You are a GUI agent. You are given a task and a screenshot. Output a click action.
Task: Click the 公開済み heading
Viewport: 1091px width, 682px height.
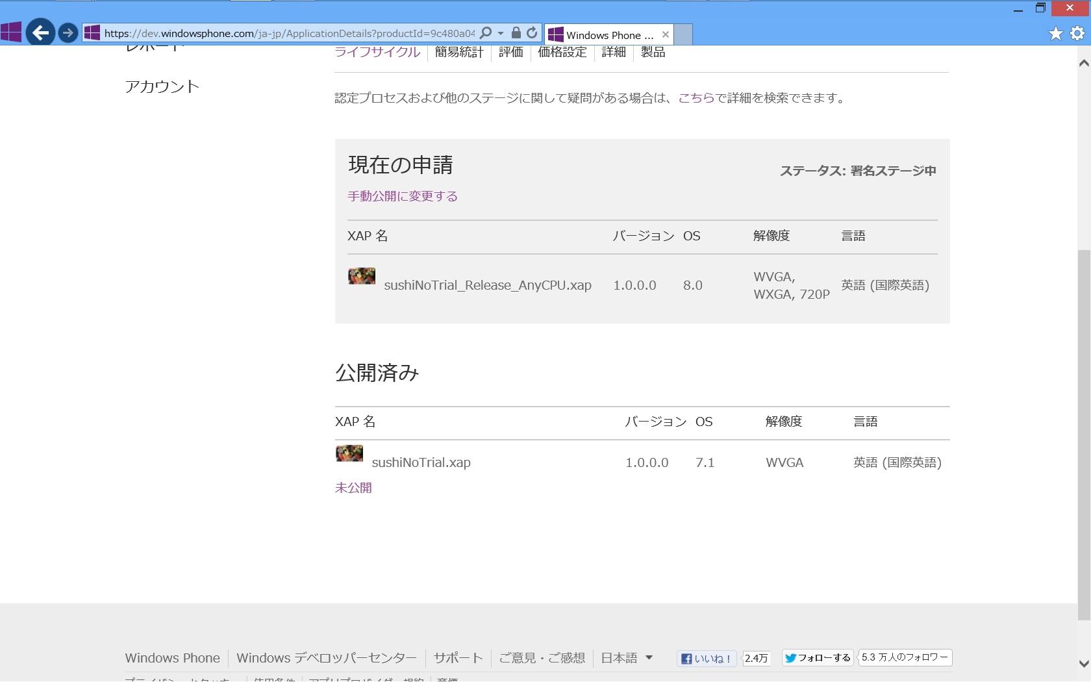(377, 373)
